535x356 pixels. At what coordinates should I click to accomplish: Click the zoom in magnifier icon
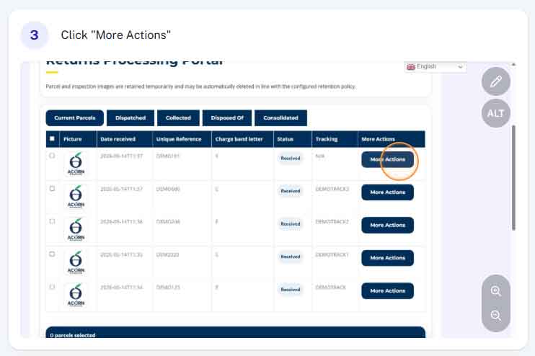[x=496, y=291]
